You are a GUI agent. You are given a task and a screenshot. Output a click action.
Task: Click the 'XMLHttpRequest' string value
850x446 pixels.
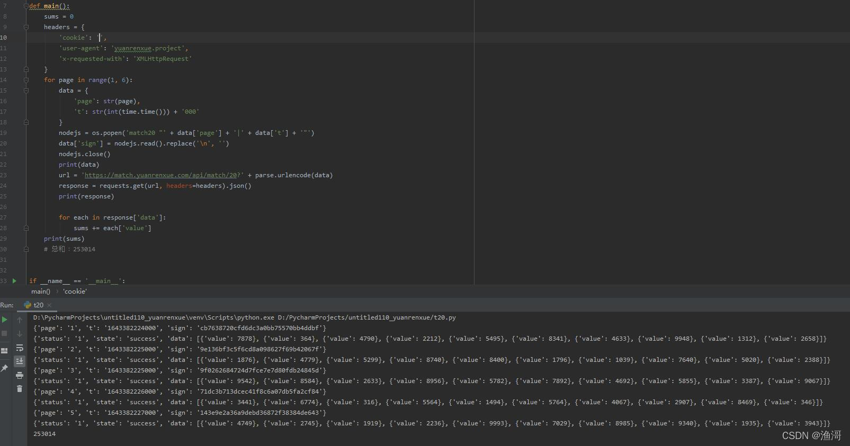point(163,59)
